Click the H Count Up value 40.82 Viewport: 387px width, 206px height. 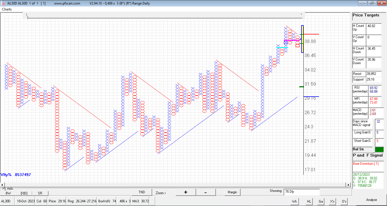point(374,29)
